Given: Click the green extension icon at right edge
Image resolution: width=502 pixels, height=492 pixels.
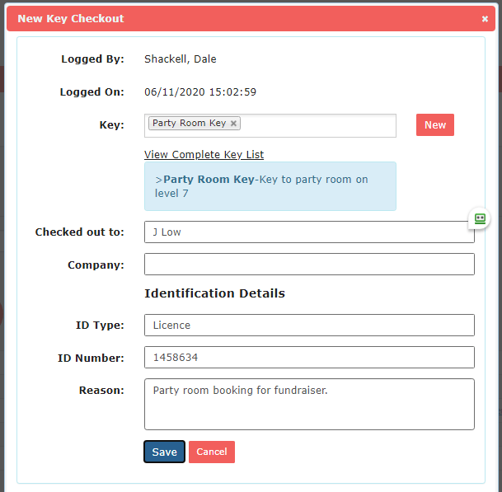Looking at the screenshot, I should click(x=480, y=218).
